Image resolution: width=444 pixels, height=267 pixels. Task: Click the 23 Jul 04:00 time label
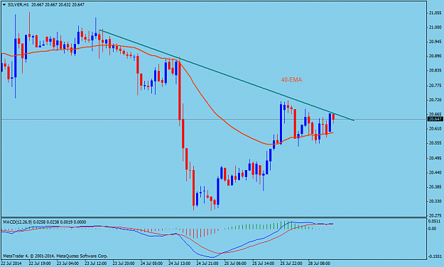67,263
